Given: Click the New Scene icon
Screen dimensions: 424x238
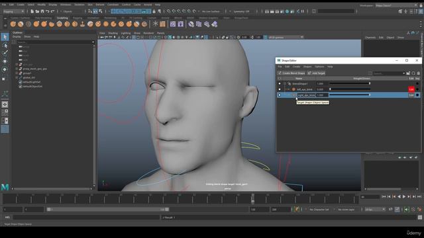Looking at the screenshot, I should tap(32, 11).
